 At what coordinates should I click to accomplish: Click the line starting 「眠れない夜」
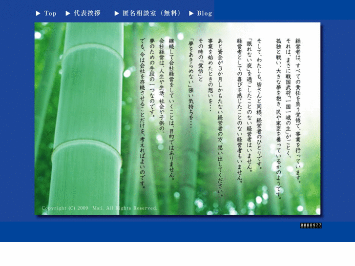pyautogui.click(x=250, y=105)
